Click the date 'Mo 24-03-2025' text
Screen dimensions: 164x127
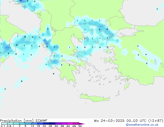[109, 121]
